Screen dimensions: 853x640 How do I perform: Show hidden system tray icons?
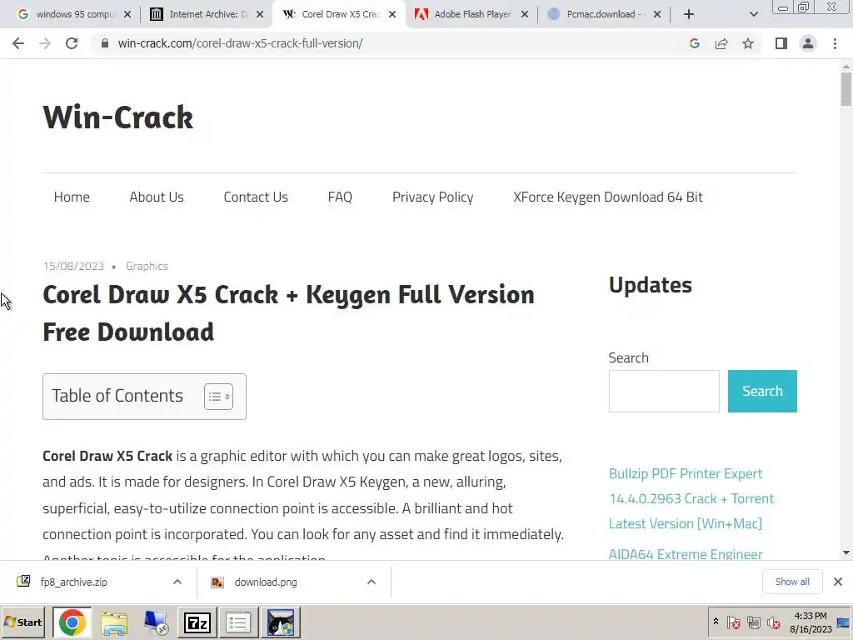(716, 622)
